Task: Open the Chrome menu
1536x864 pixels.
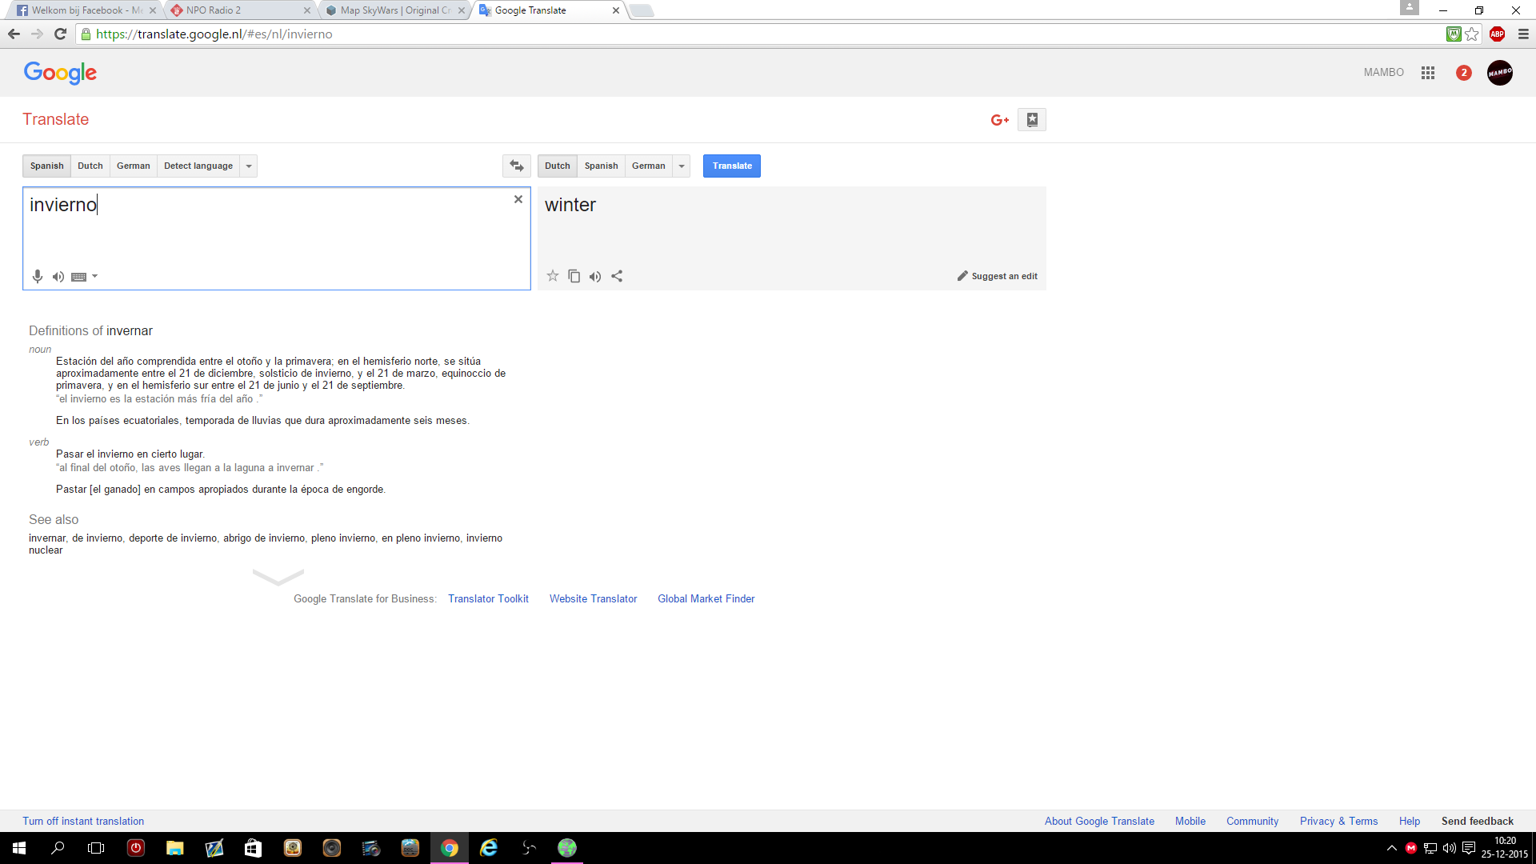Action: tap(1523, 34)
